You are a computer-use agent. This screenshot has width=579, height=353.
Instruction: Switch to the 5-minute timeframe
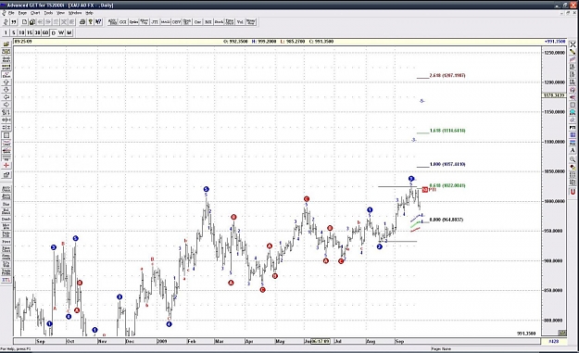click(14, 32)
